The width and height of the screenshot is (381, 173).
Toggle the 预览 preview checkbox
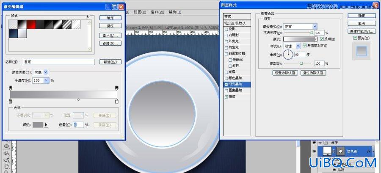pyautogui.click(x=355, y=38)
